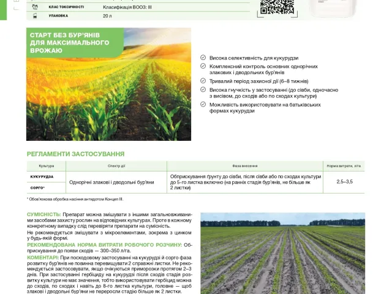Click the 'Норма витрати, л/га' header

point(344,166)
